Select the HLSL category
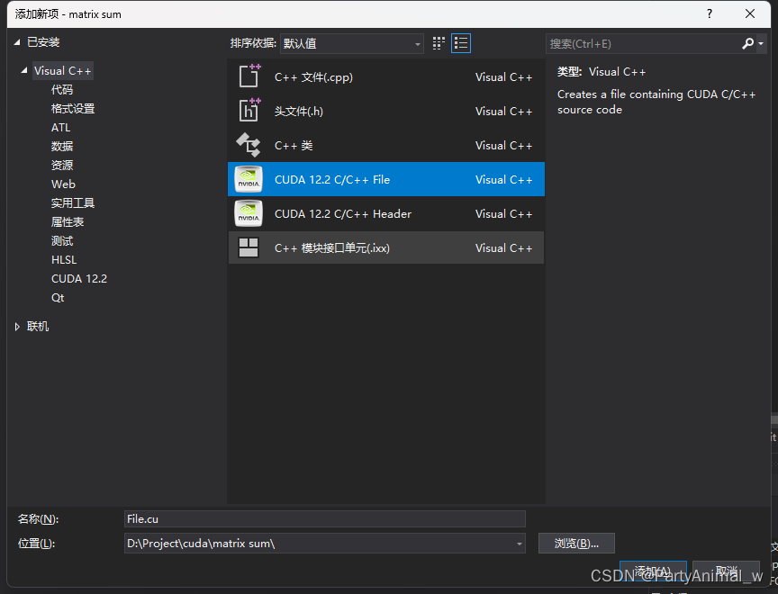Image resolution: width=778 pixels, height=594 pixels. [64, 260]
